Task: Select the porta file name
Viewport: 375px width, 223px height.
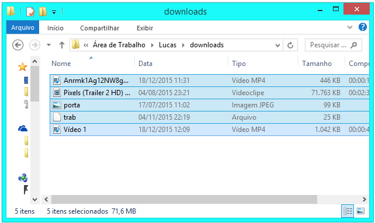Action: (72, 105)
